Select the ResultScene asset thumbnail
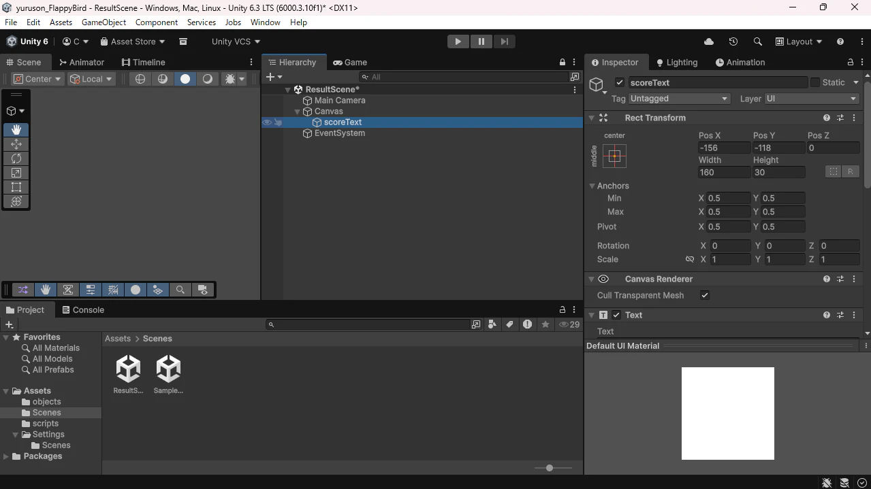This screenshot has height=489, width=871. (128, 374)
